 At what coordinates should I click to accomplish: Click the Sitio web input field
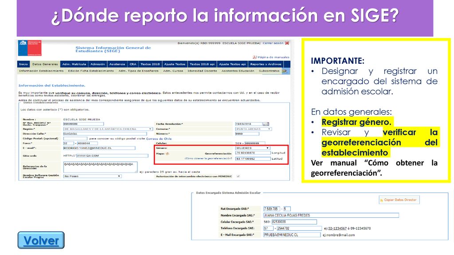coord(112,156)
